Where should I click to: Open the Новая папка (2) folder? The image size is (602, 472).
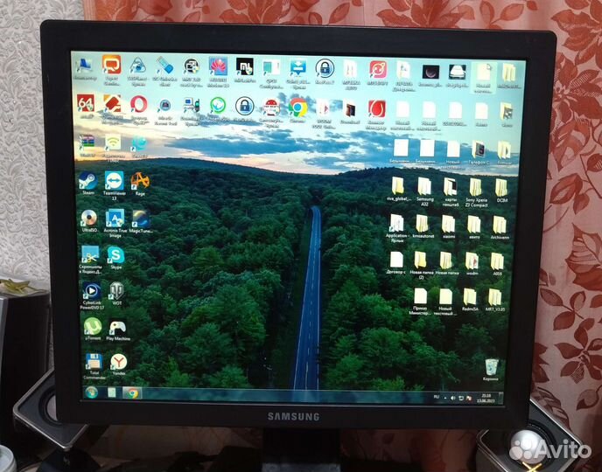421,266
